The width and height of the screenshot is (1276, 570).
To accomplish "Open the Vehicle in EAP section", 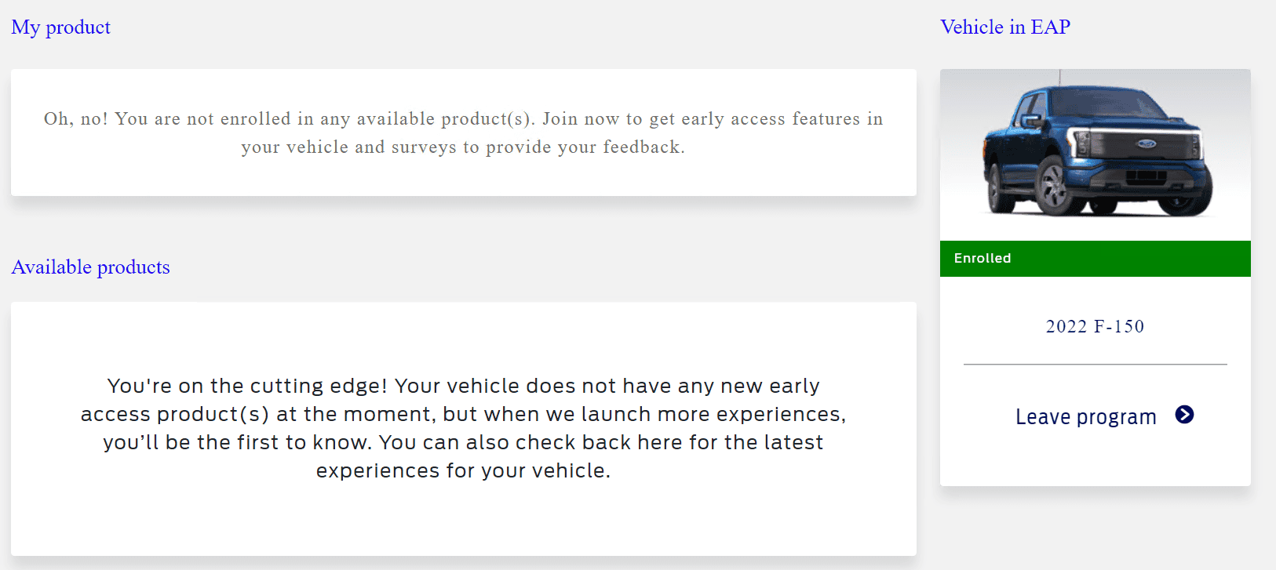I will coord(1005,27).
